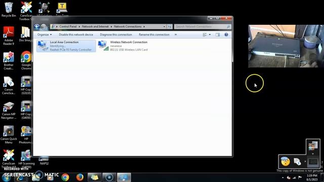Screen dimensions: 324x182
Task: Click the 802.11 USB Wireless LAN Card text
Action: pyautogui.click(x=129, y=50)
